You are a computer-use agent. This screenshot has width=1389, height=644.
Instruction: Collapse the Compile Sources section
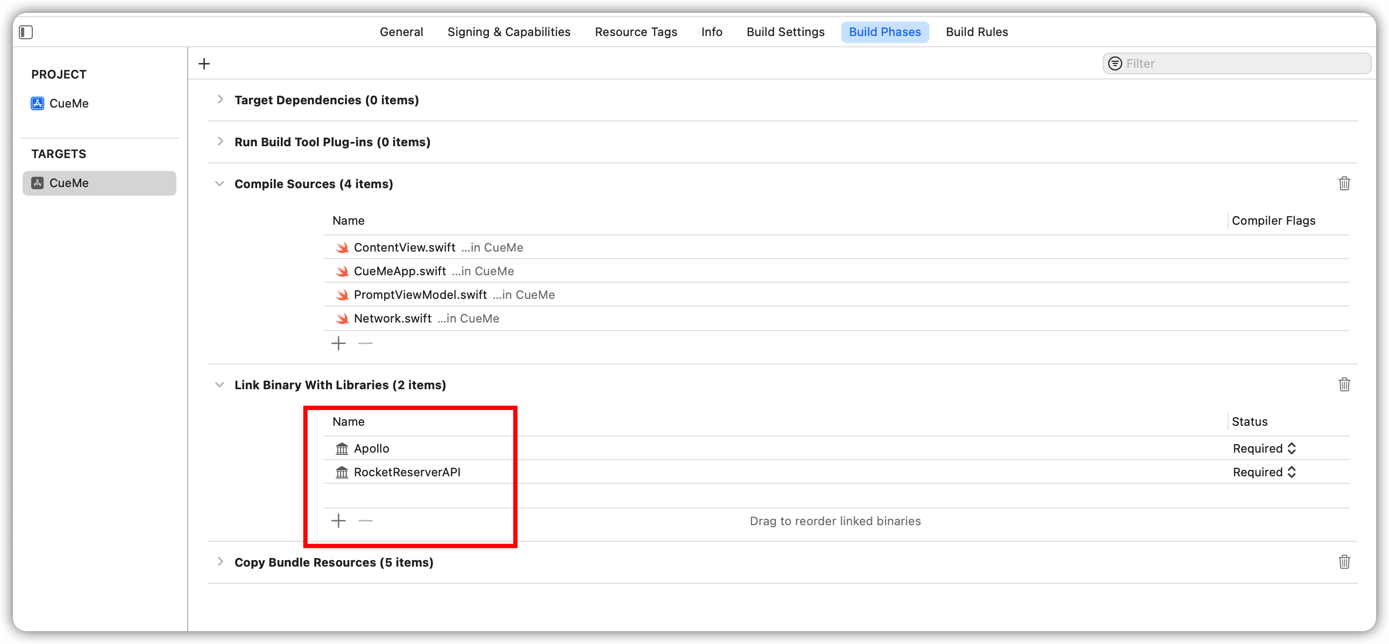(219, 184)
